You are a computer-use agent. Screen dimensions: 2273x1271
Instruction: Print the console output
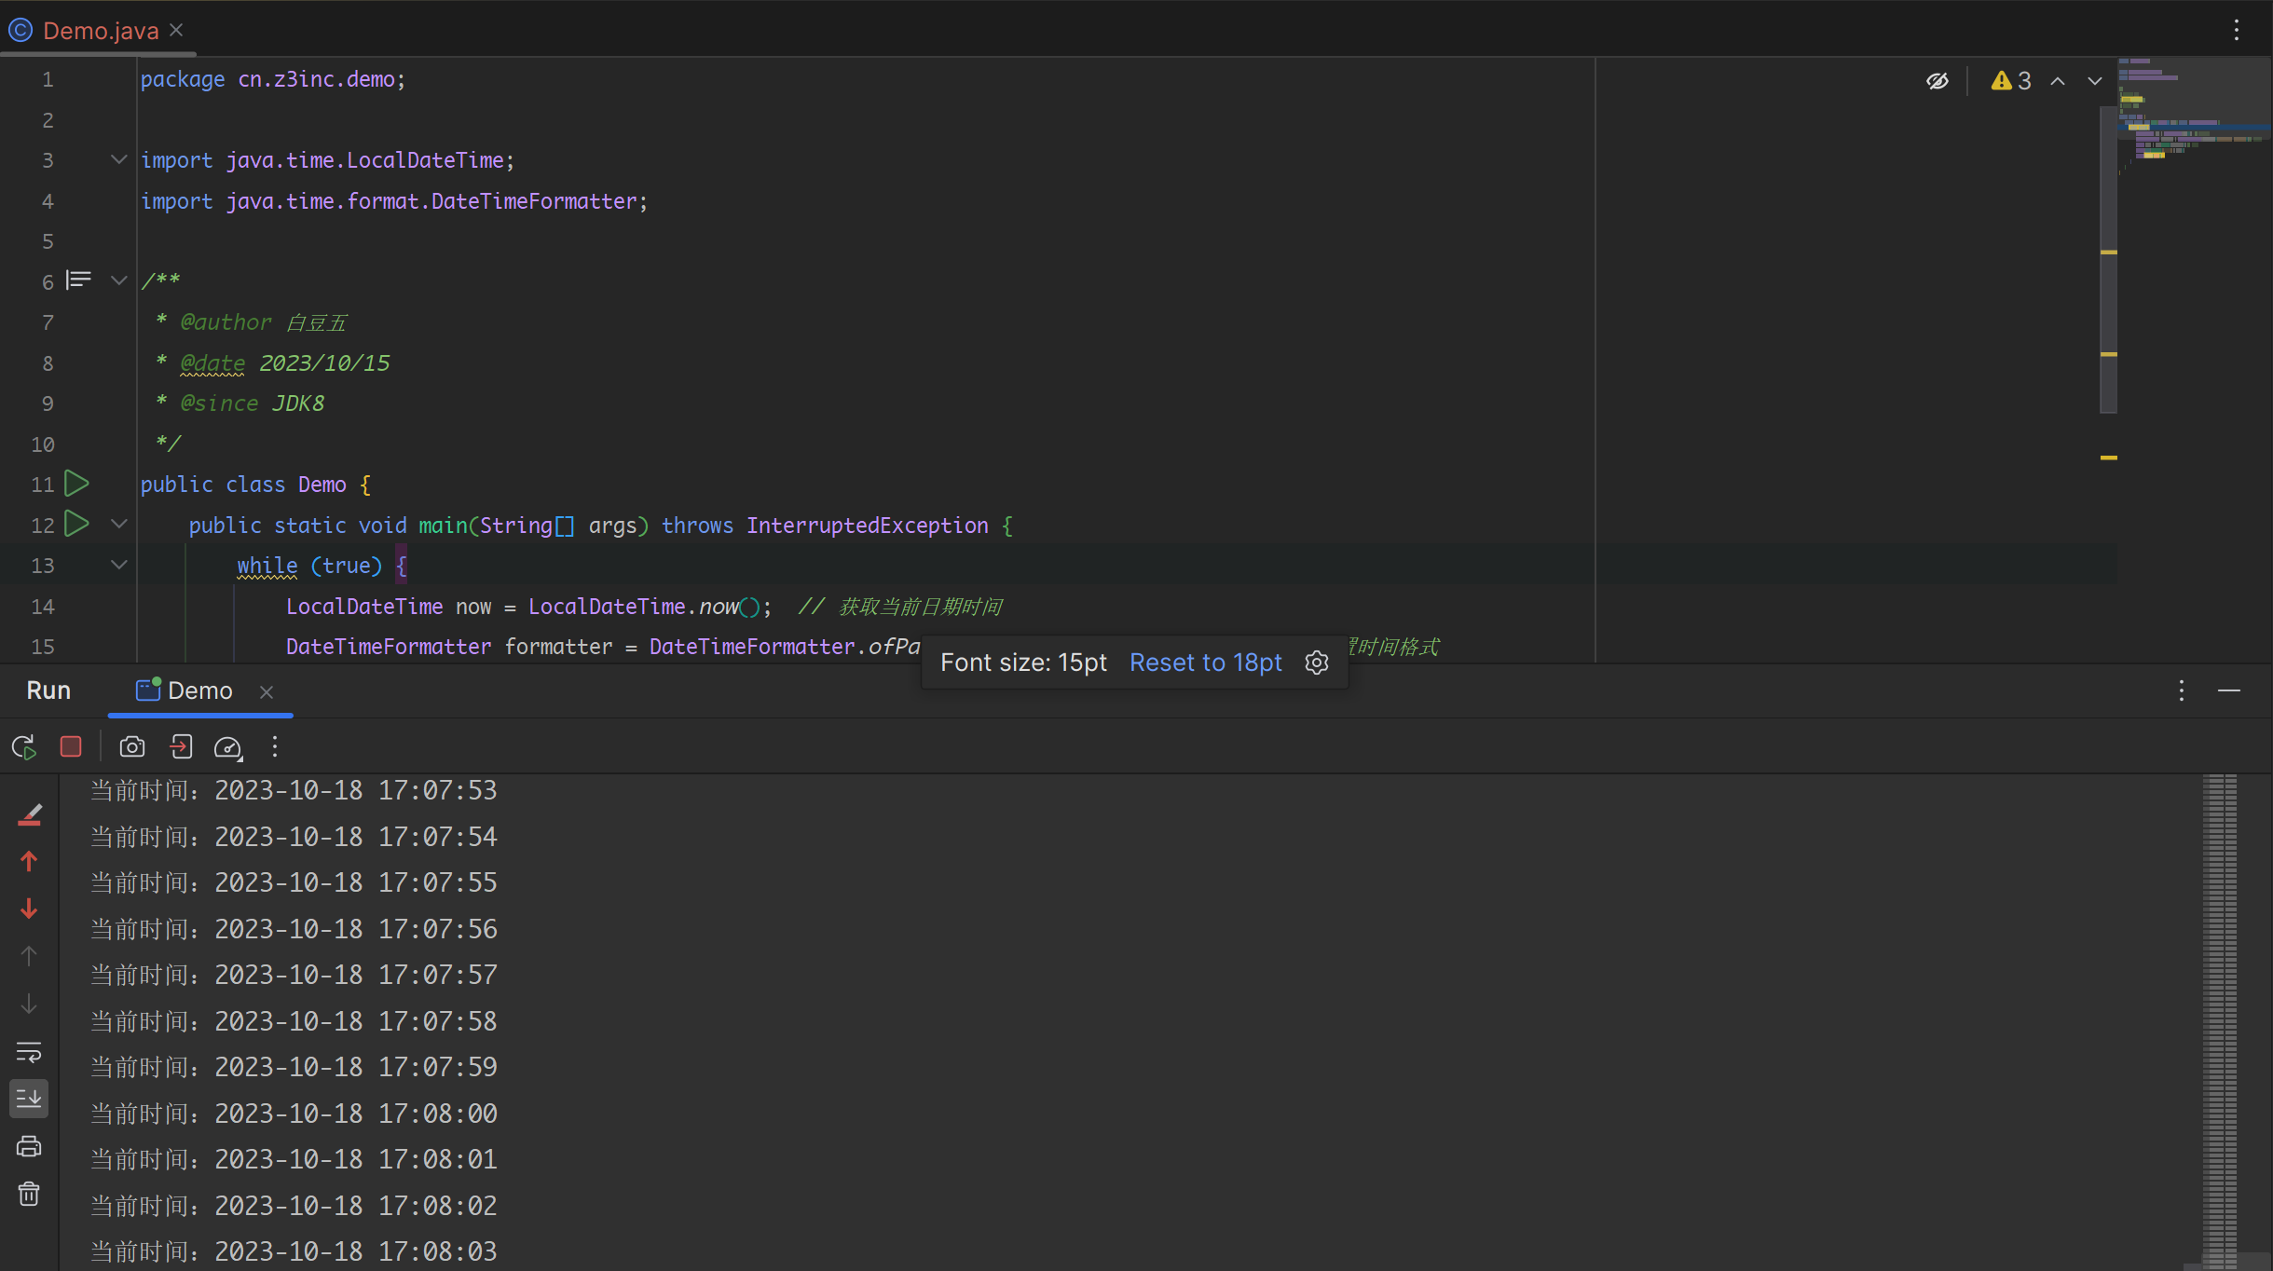[29, 1147]
